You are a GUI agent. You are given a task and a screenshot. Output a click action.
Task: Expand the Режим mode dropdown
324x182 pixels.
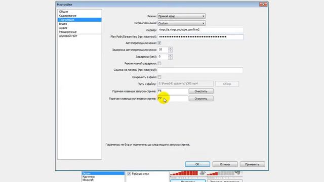(x=181, y=16)
